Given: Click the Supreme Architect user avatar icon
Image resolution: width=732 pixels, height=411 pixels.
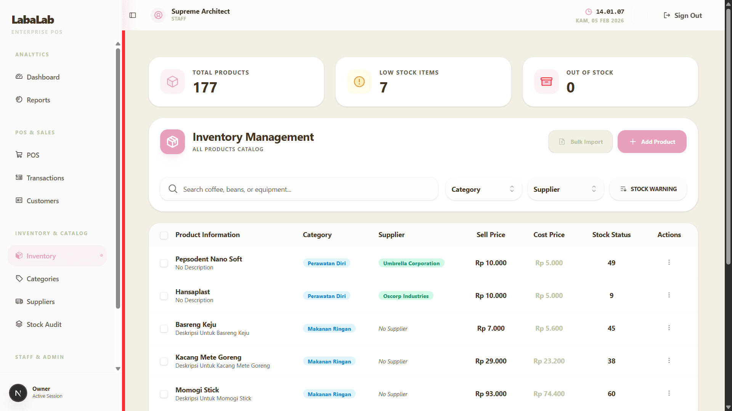Looking at the screenshot, I should pyautogui.click(x=158, y=15).
